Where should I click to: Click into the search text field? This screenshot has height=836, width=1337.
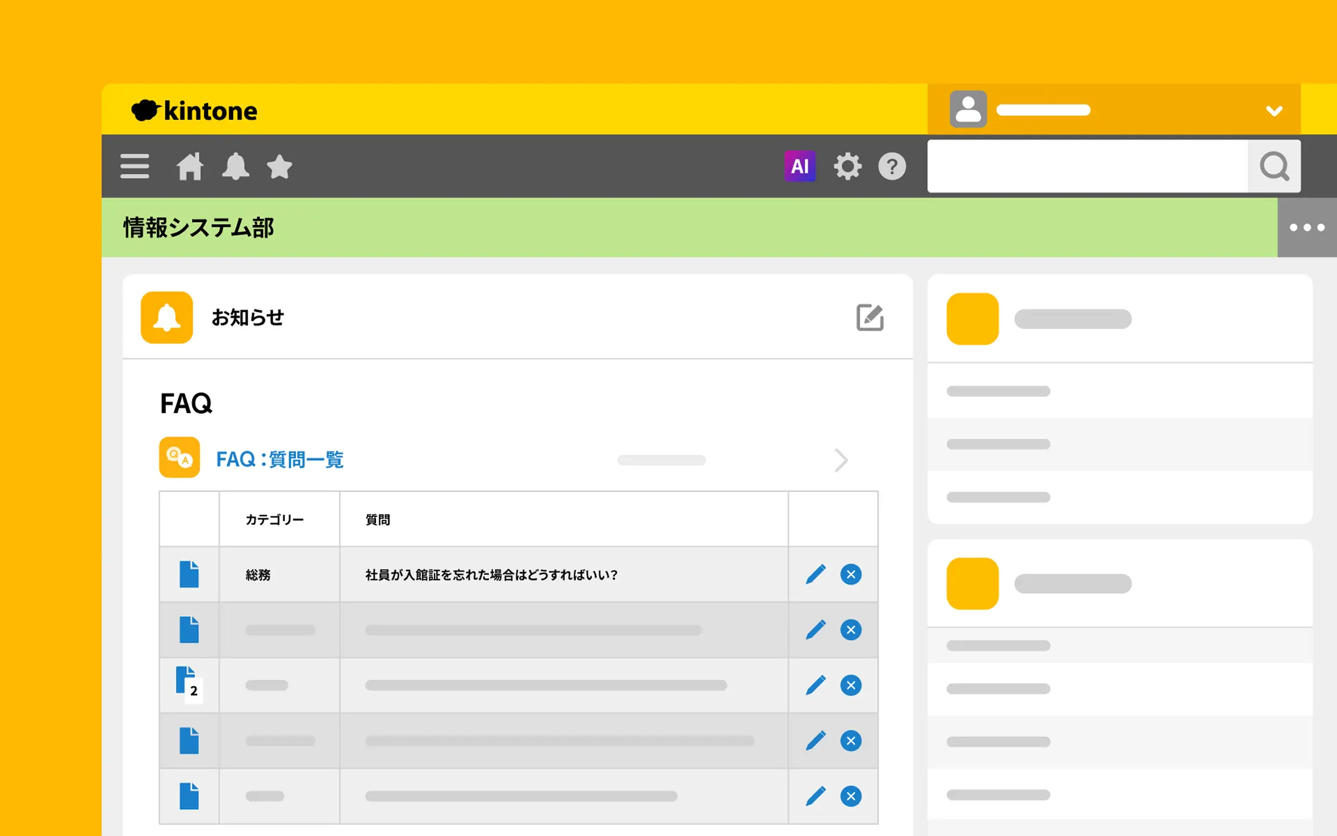pos(1086,167)
